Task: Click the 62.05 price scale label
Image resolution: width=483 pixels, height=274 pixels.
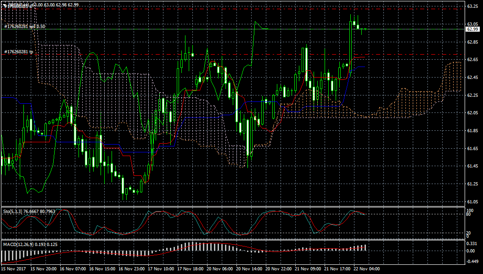Action: [x=472, y=113]
